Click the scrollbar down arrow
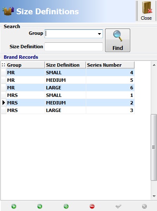Image resolution: width=157 pixels, height=211 pixels. (154, 196)
